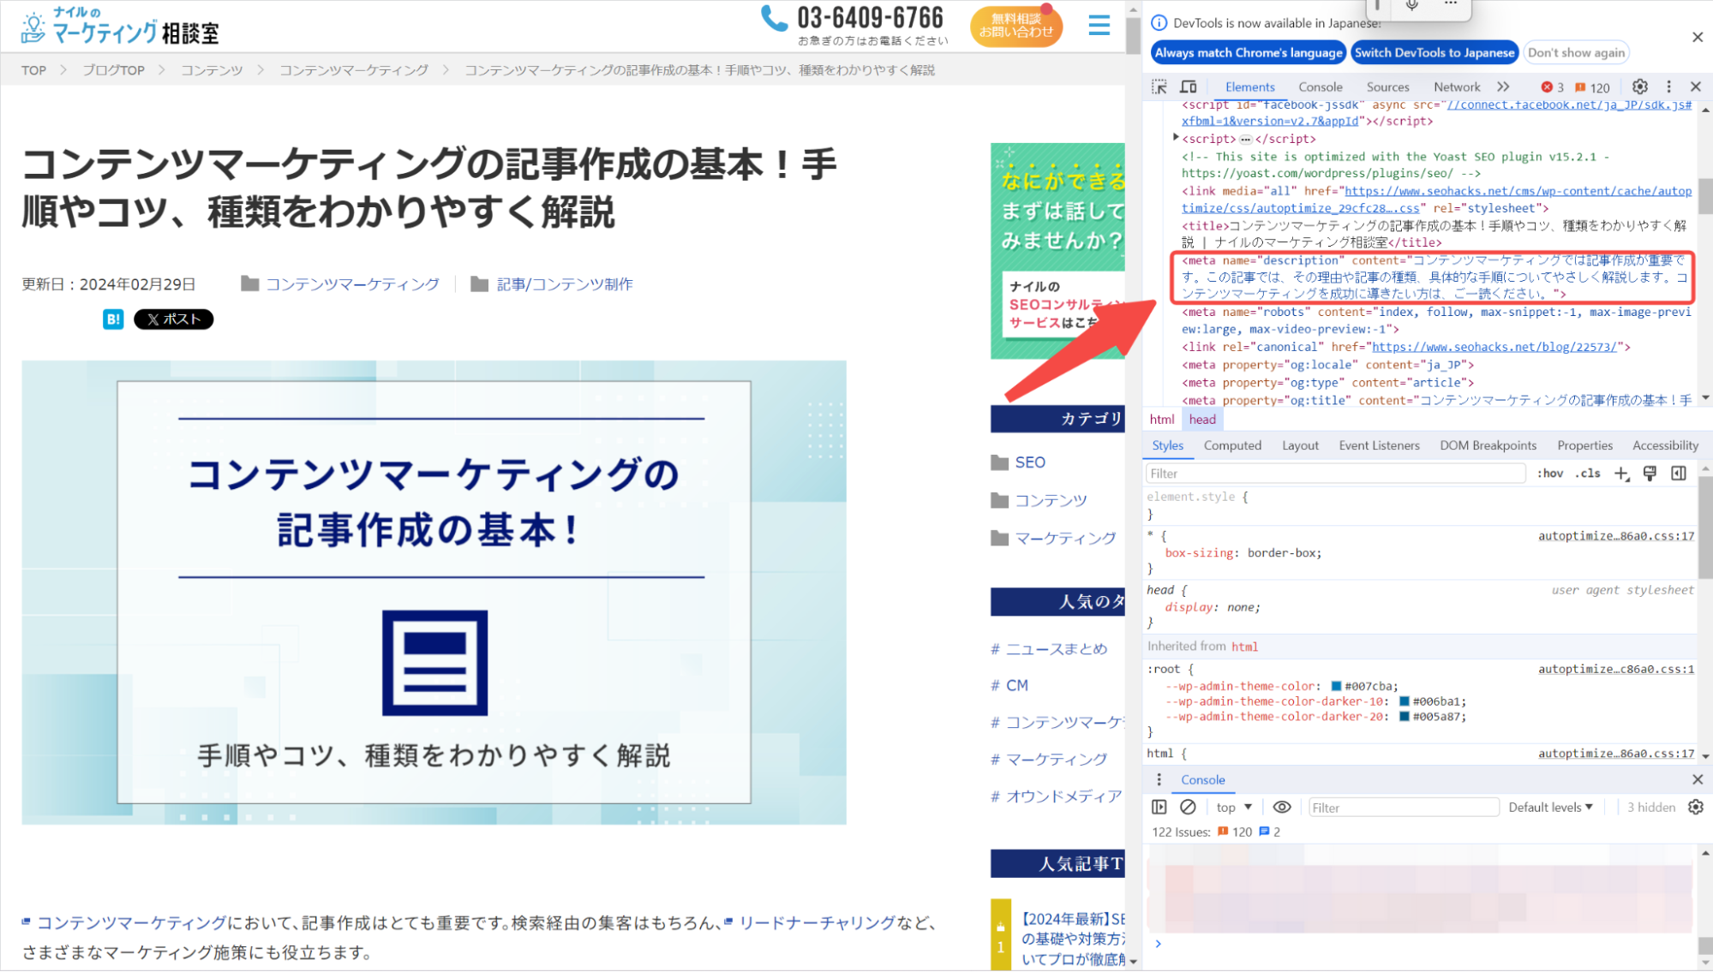
Task: Create a live expression eye icon
Action: point(1282,807)
